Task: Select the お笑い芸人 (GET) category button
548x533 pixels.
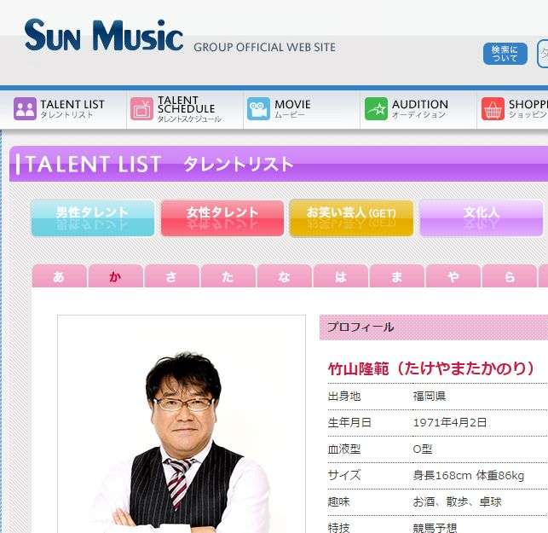Action: tap(351, 217)
